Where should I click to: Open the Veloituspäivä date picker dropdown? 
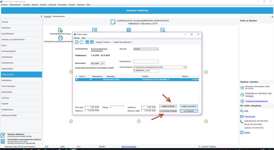click(103, 63)
